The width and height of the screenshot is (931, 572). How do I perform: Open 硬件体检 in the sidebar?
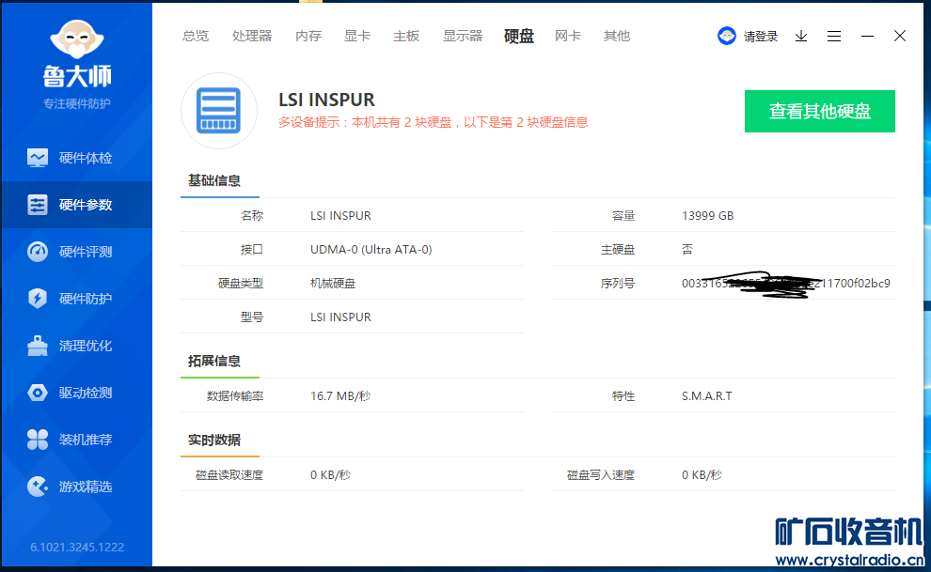point(76,158)
